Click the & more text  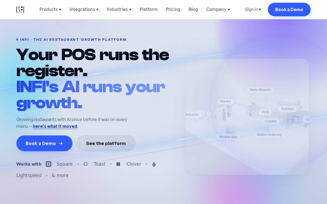click(60, 175)
